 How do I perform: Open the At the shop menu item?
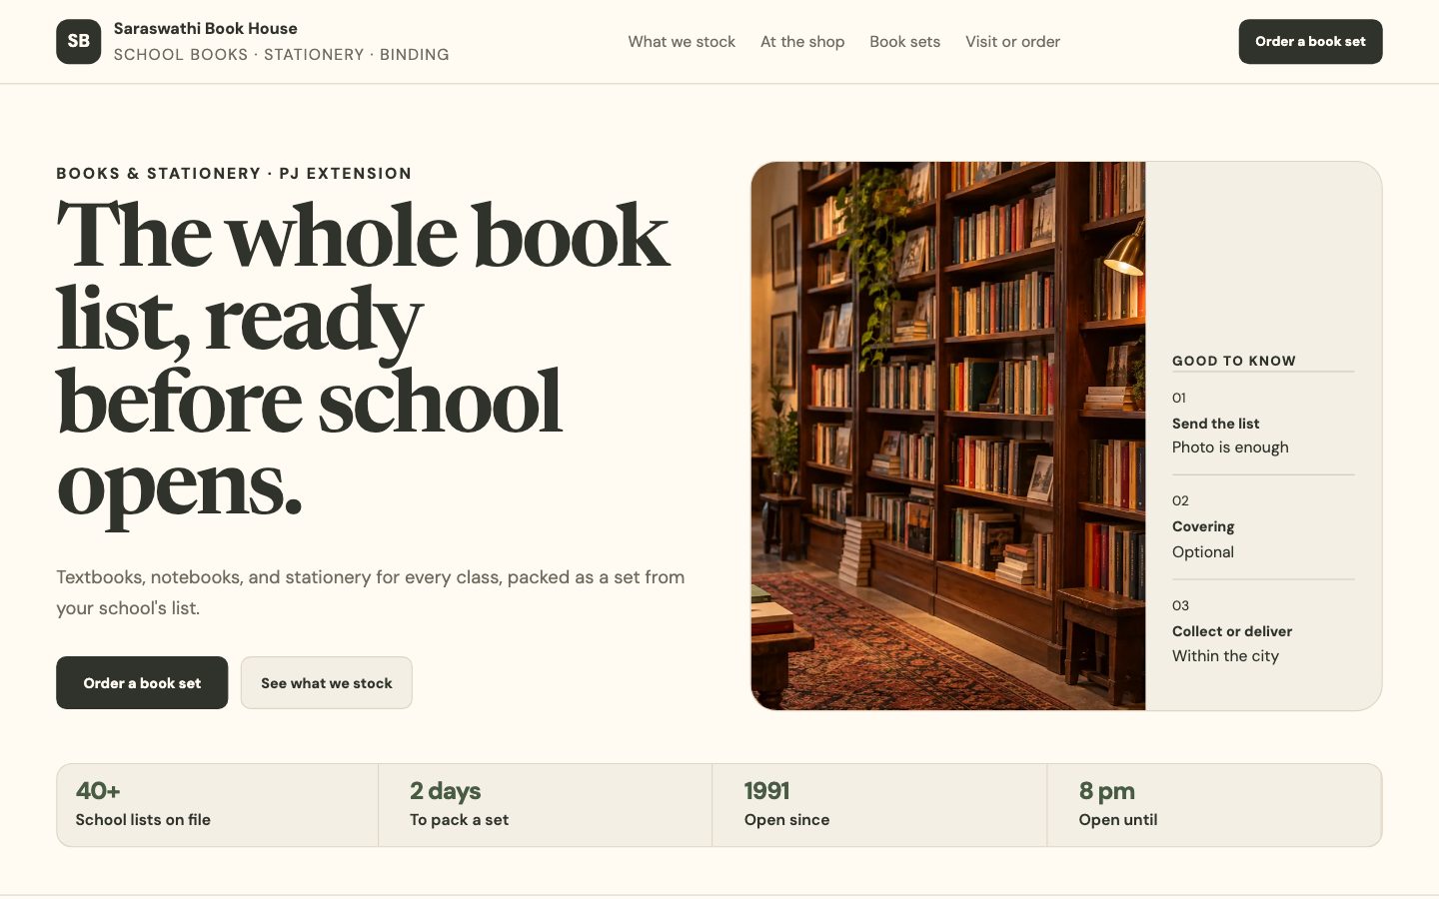(x=802, y=41)
